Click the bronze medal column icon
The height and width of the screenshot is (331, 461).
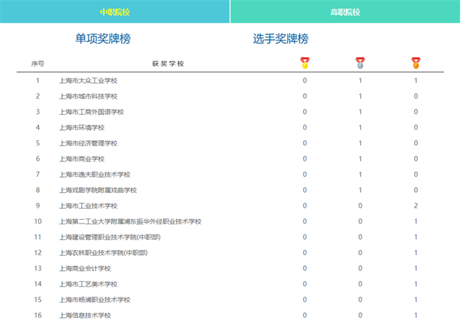[x=416, y=63]
